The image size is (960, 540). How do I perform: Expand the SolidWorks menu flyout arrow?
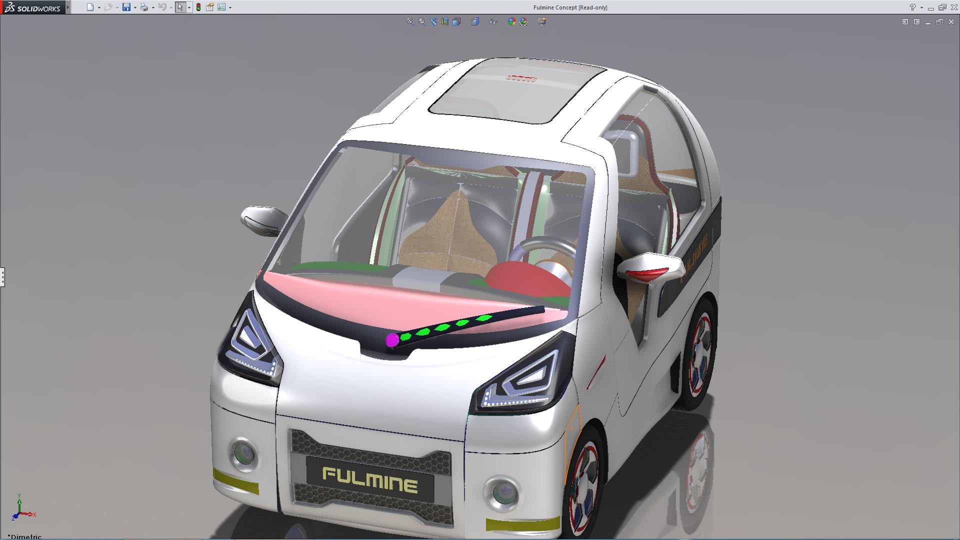pos(68,7)
